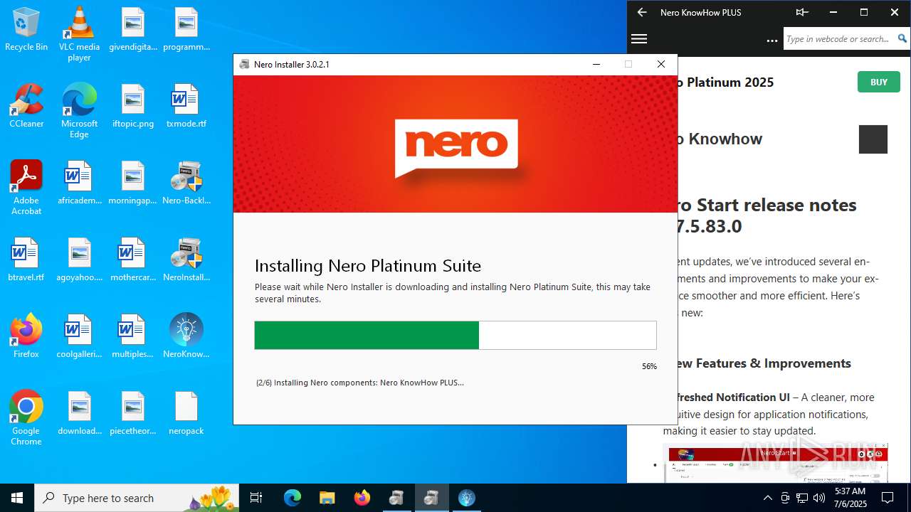
Task: Click the taskbar search box
Action: pos(137,498)
